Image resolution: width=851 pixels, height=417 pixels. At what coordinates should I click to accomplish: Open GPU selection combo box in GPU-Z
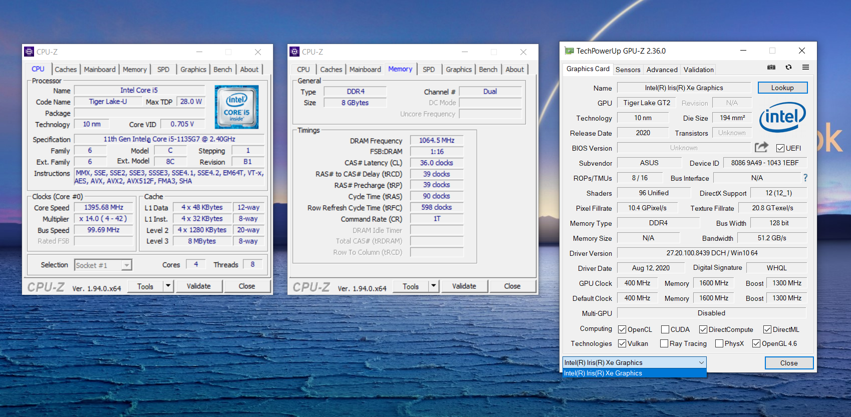[x=635, y=362]
